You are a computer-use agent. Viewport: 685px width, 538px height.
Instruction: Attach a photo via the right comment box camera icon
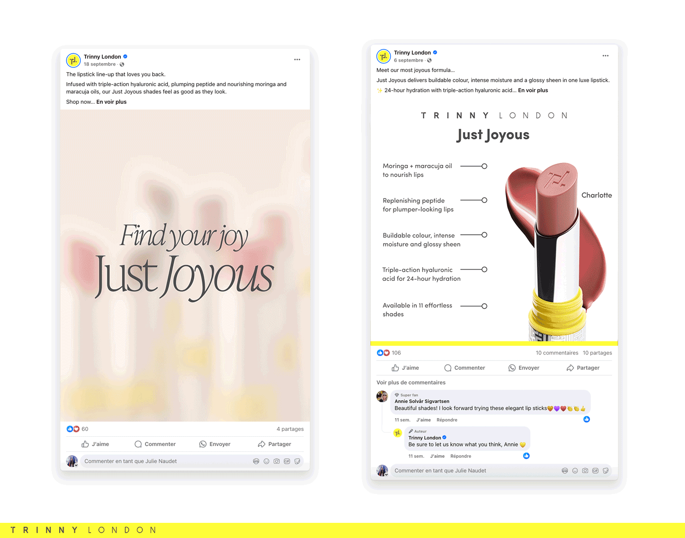[585, 471]
